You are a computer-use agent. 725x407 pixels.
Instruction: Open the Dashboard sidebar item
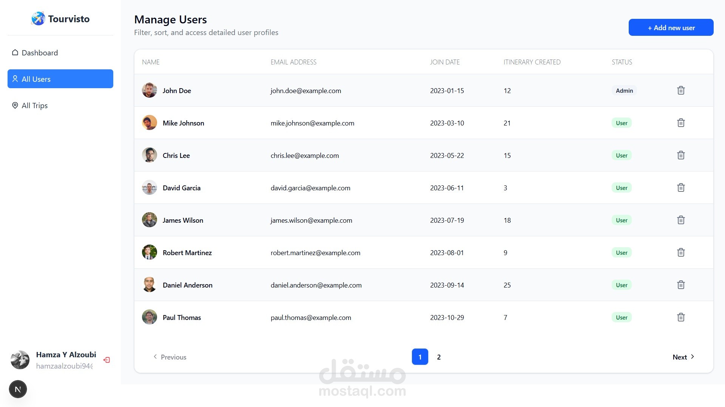[40, 53]
